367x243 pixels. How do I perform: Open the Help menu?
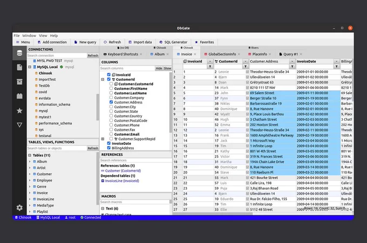coord(54,36)
